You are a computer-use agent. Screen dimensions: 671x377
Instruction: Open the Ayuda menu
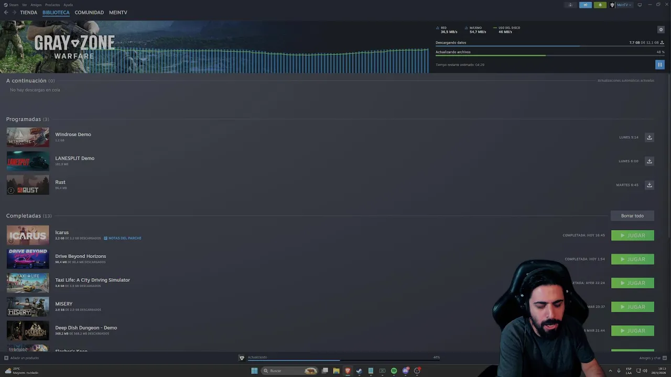tap(68, 5)
